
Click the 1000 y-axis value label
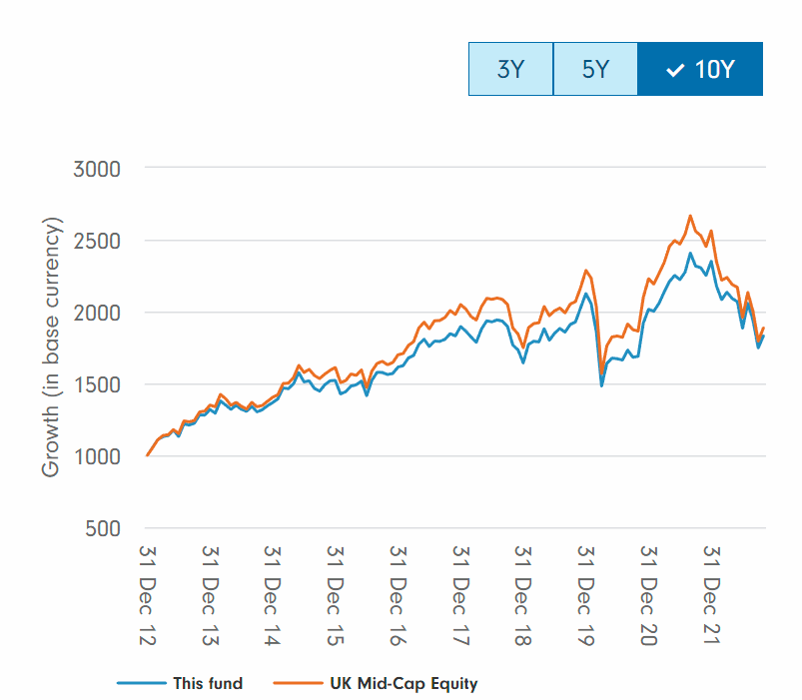tap(97, 456)
